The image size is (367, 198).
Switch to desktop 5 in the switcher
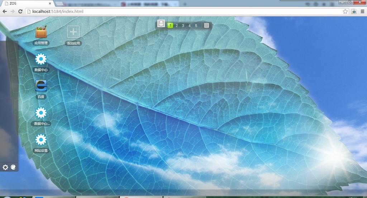(196, 26)
